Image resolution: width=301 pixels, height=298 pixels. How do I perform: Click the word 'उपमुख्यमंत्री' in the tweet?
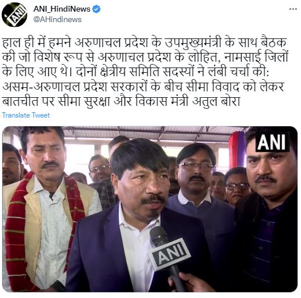[193, 42]
